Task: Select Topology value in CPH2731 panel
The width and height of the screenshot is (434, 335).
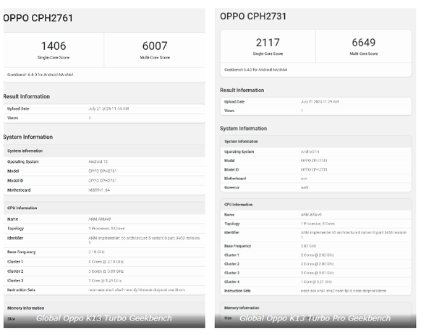Action: pyautogui.click(x=318, y=224)
